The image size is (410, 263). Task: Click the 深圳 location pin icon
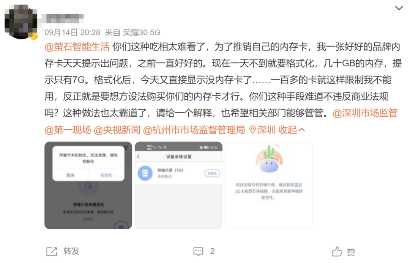(x=252, y=130)
